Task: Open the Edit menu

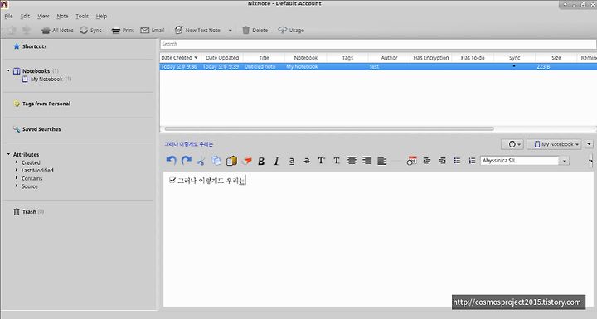Action: 25,16
